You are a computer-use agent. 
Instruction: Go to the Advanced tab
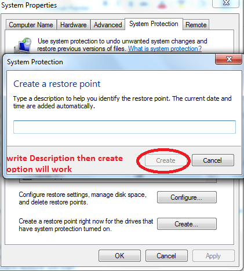point(108,25)
